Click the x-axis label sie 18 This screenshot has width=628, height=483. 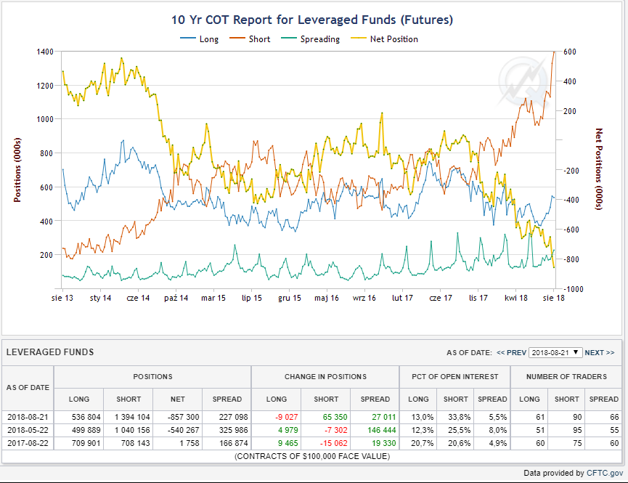coord(553,298)
